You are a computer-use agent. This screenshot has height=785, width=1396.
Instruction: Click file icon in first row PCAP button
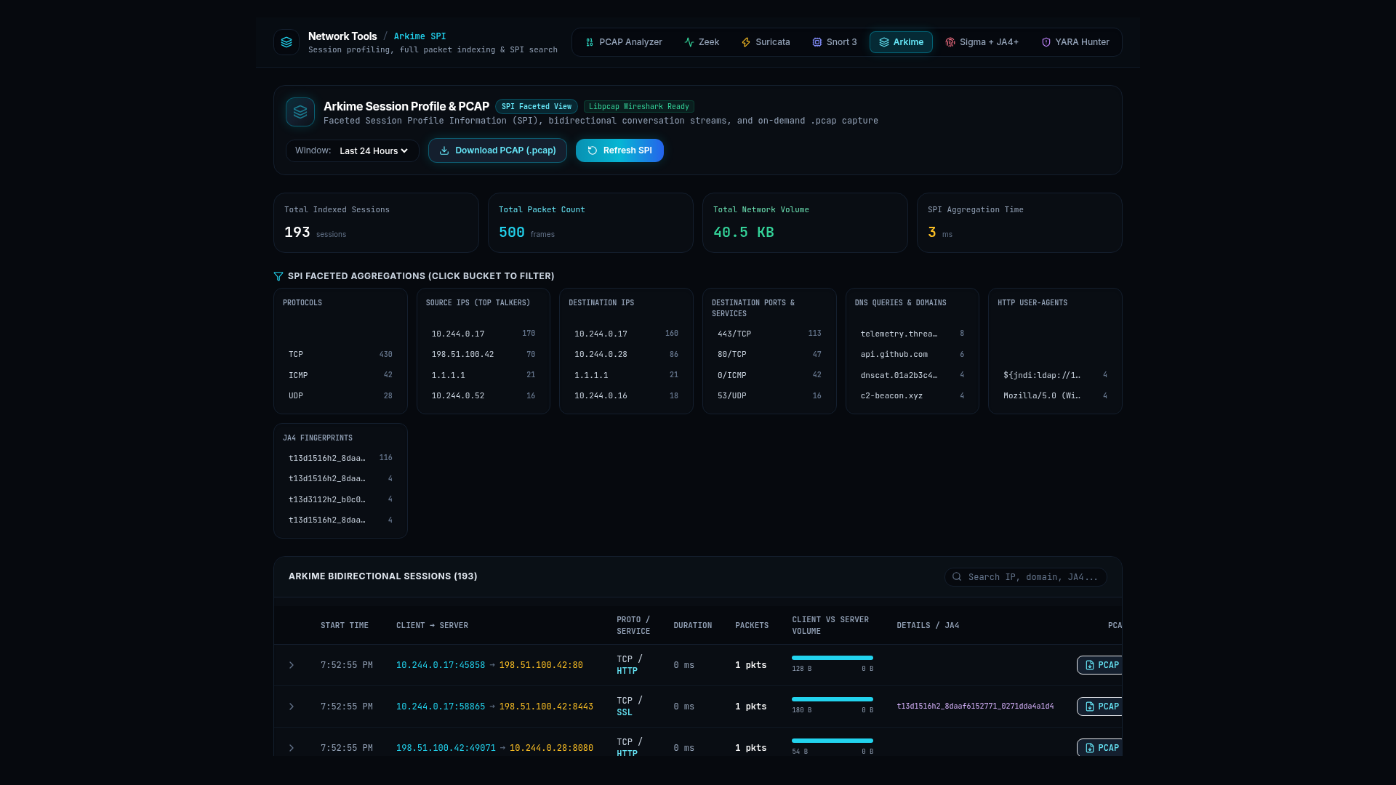1090,665
